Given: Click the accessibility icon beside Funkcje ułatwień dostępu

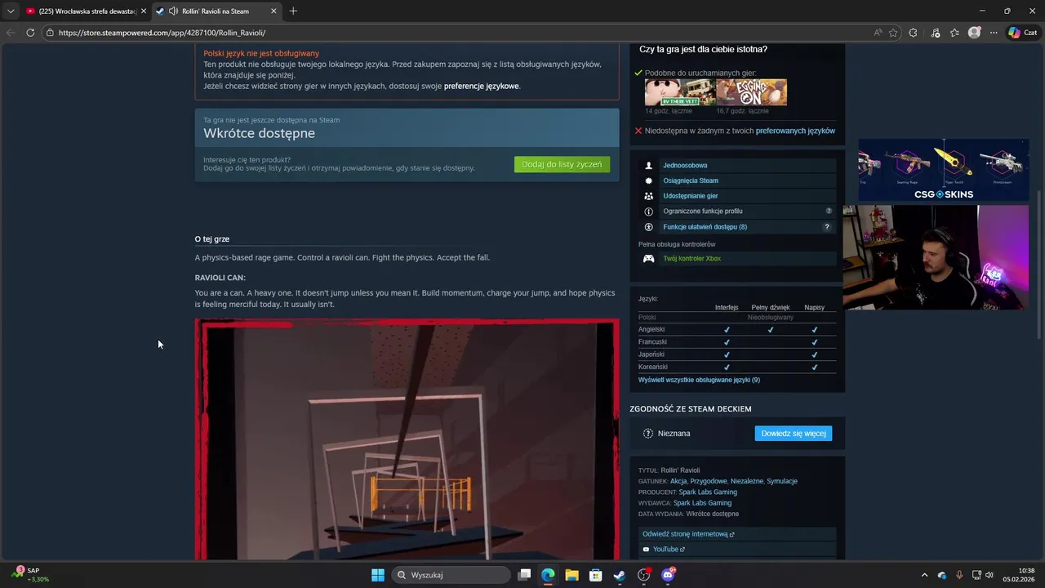Looking at the screenshot, I should point(648,227).
